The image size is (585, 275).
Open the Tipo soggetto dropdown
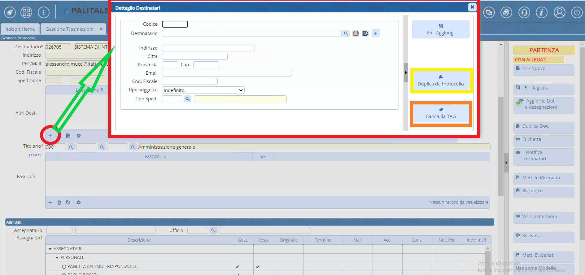point(203,90)
